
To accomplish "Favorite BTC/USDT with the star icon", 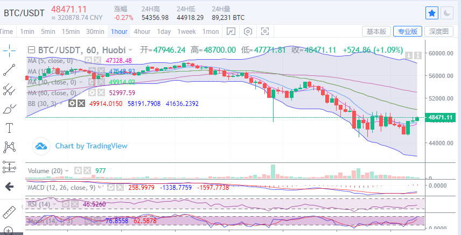I will tap(432, 13).
